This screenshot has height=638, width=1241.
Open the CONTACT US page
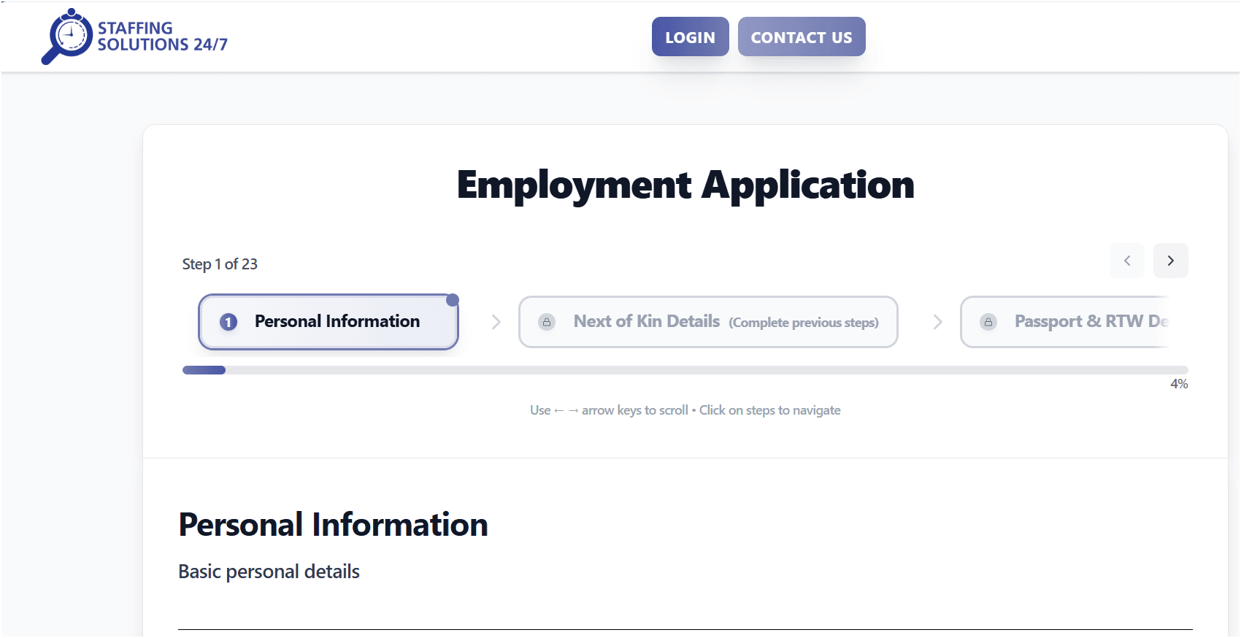(802, 36)
